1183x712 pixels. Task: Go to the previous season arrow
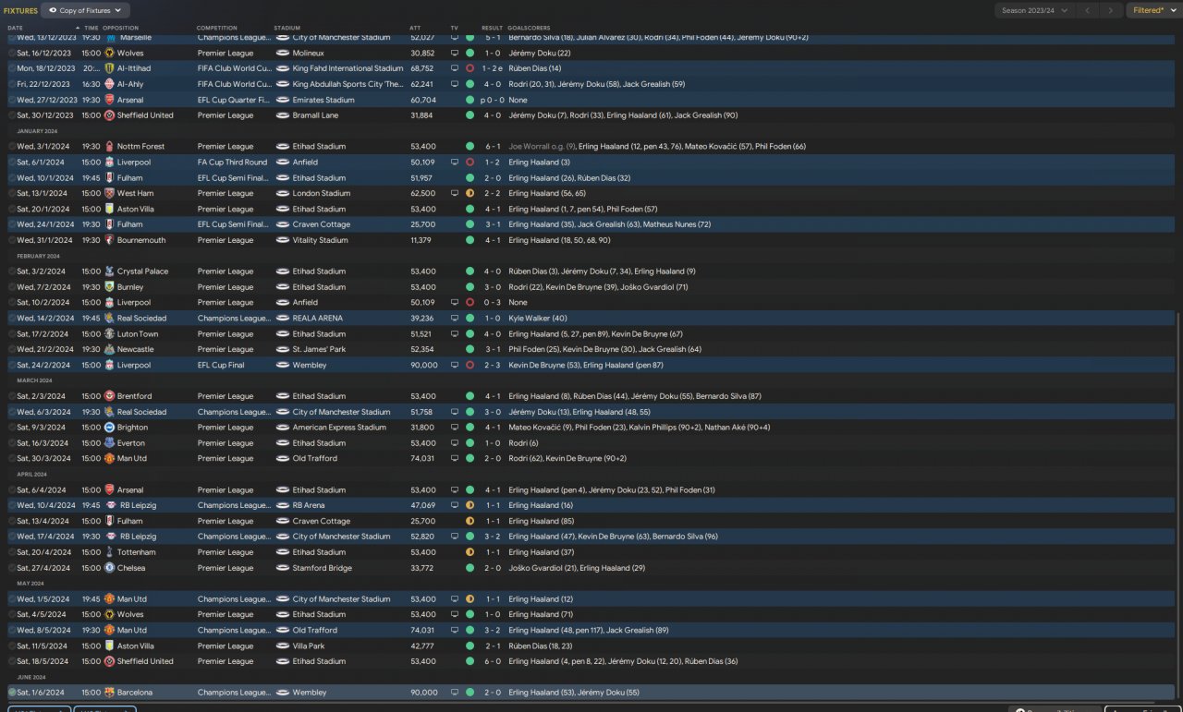1087,10
